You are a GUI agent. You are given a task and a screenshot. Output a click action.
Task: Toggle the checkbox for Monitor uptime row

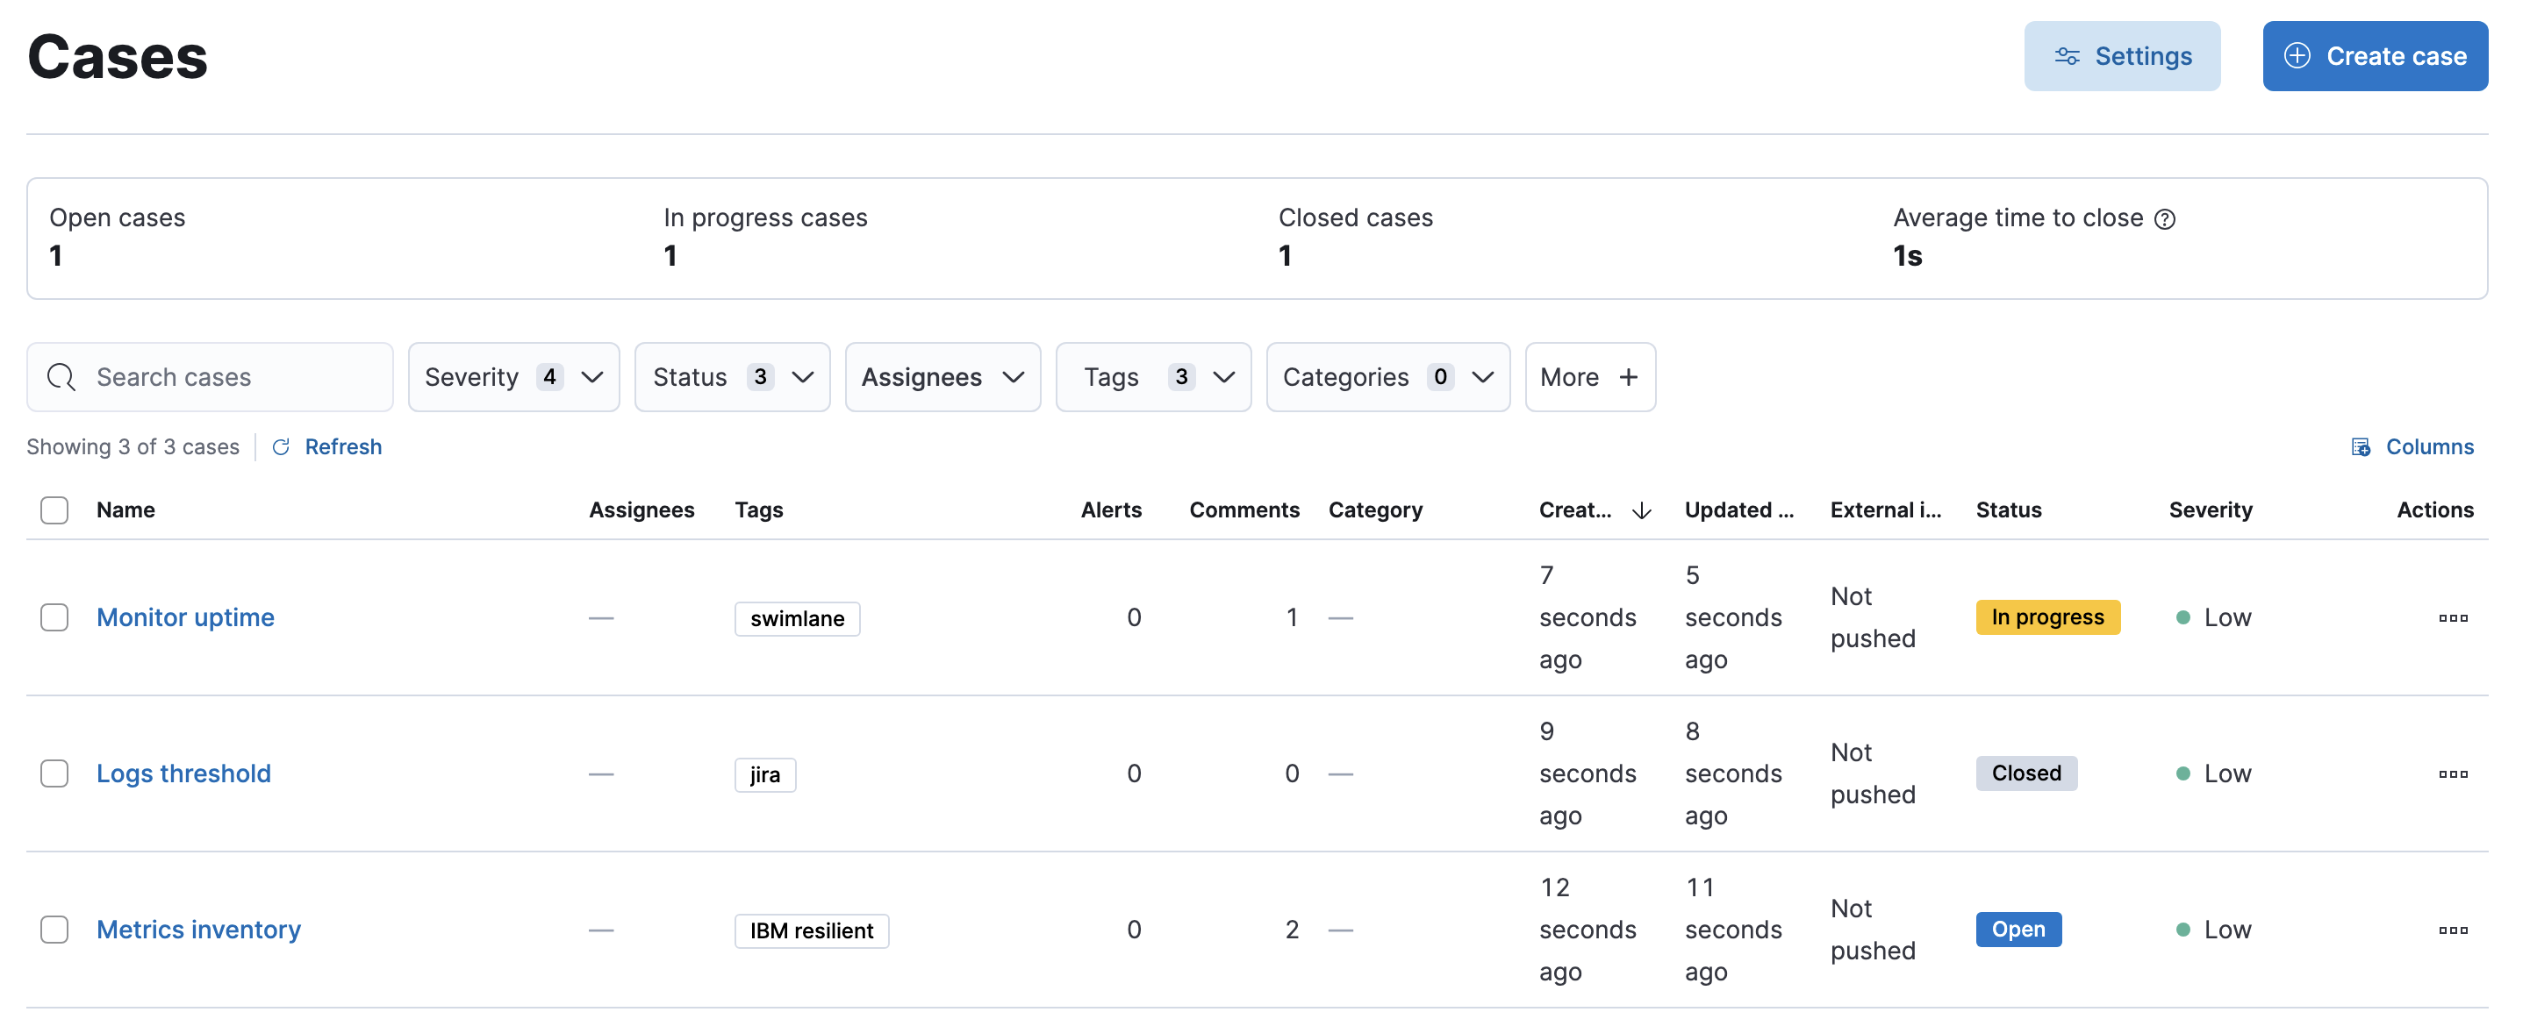(x=52, y=616)
